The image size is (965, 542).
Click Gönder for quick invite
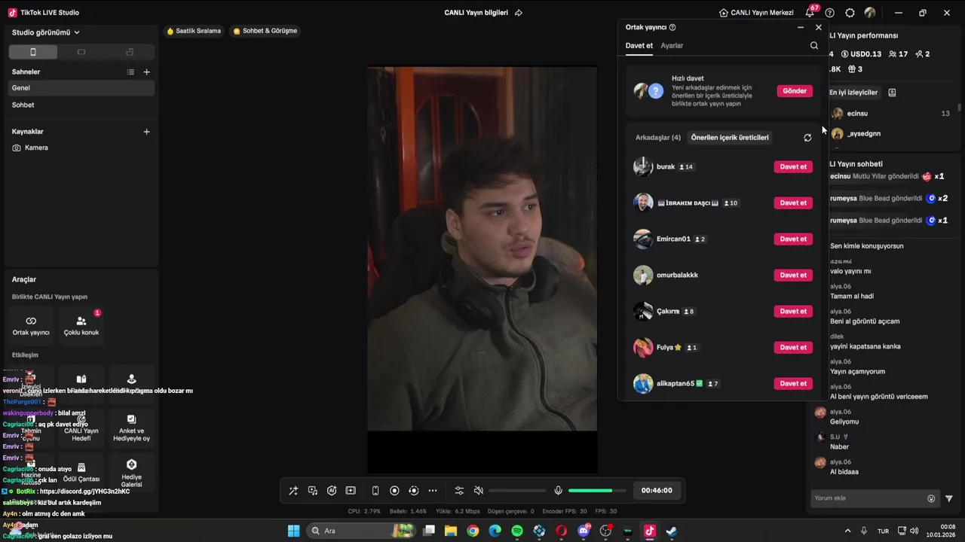(795, 91)
